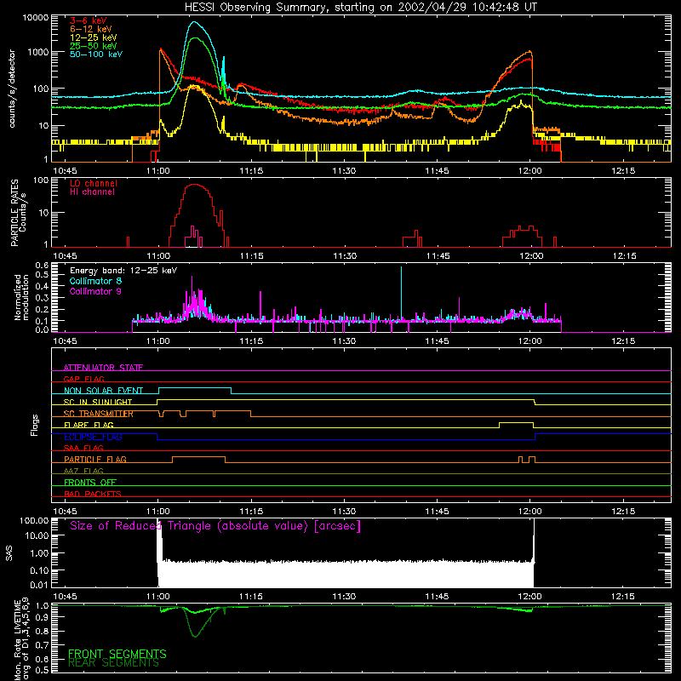The width and height of the screenshot is (681, 681).
Task: Select the red 3-6 keV legend label
Action: point(89,20)
